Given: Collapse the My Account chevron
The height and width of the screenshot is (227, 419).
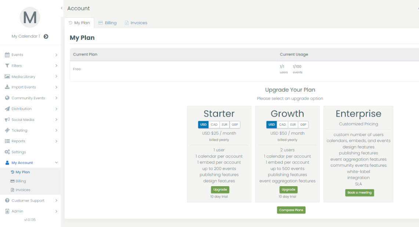Looking at the screenshot, I should click(x=57, y=163).
